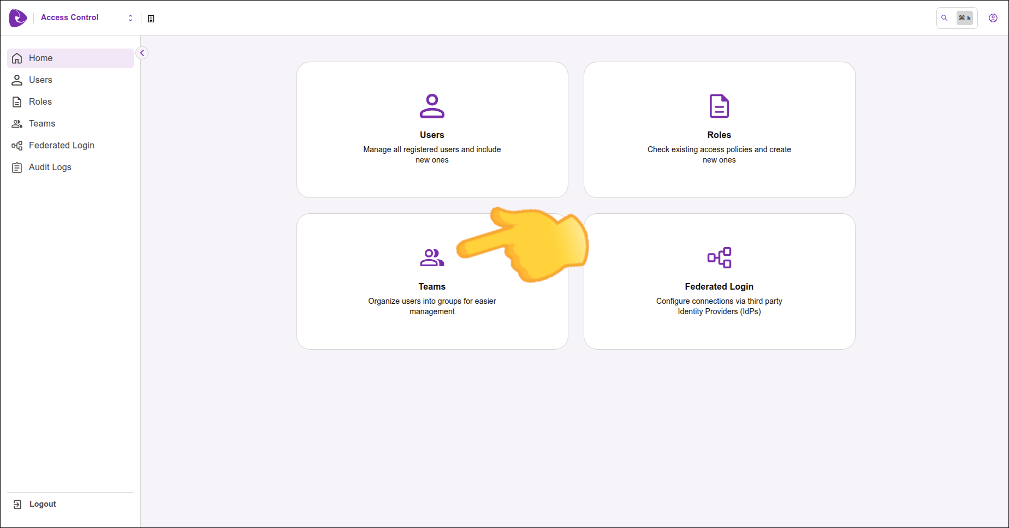
Task: Click the user profile avatar icon
Action: pyautogui.click(x=993, y=18)
